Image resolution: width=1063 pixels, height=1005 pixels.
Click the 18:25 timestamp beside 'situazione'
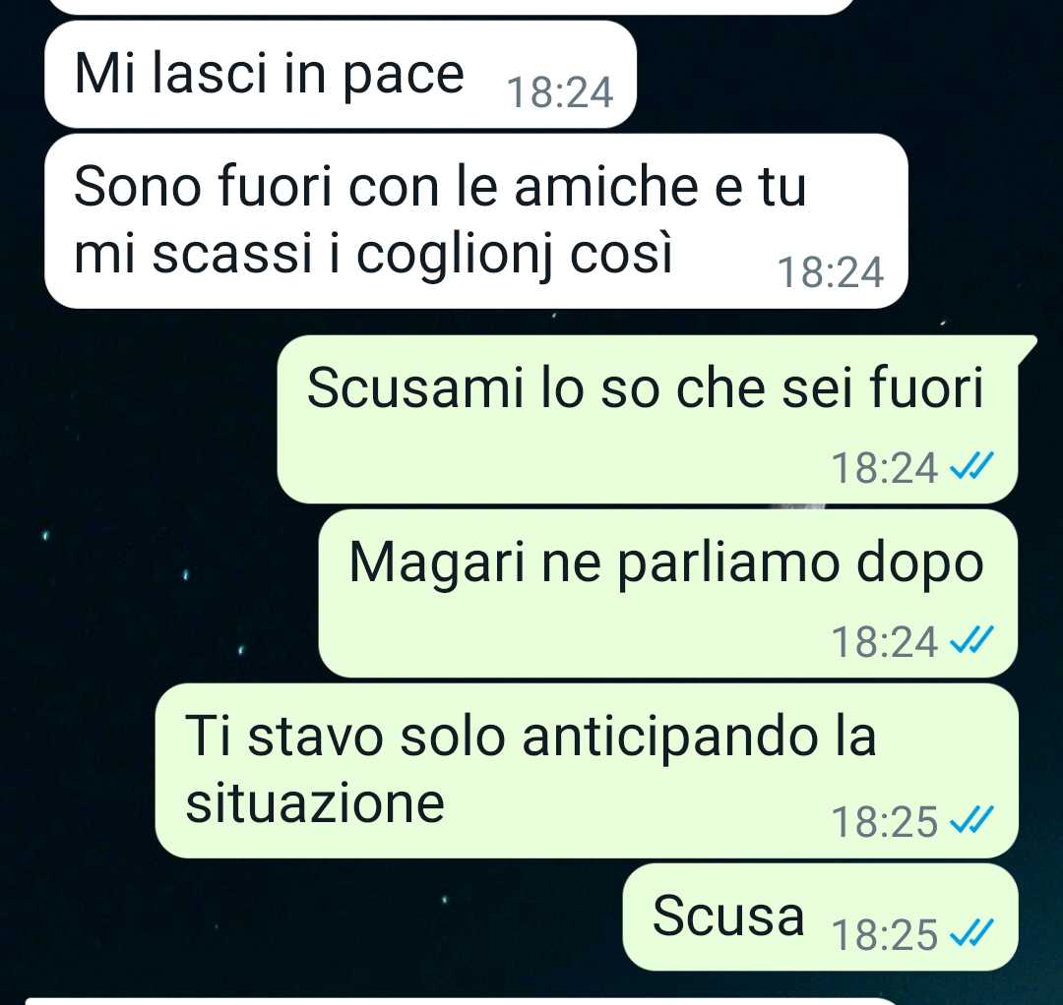(x=885, y=822)
